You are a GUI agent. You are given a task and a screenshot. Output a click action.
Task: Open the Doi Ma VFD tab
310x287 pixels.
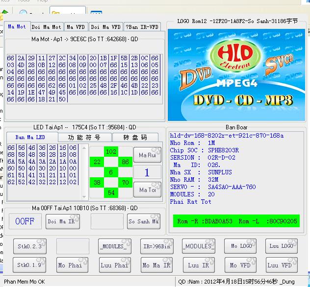pos(106,27)
